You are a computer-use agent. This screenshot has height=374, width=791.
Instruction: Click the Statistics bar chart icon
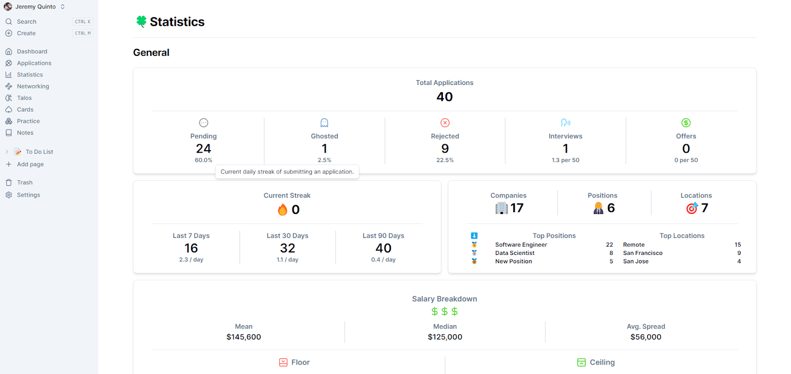[9, 75]
